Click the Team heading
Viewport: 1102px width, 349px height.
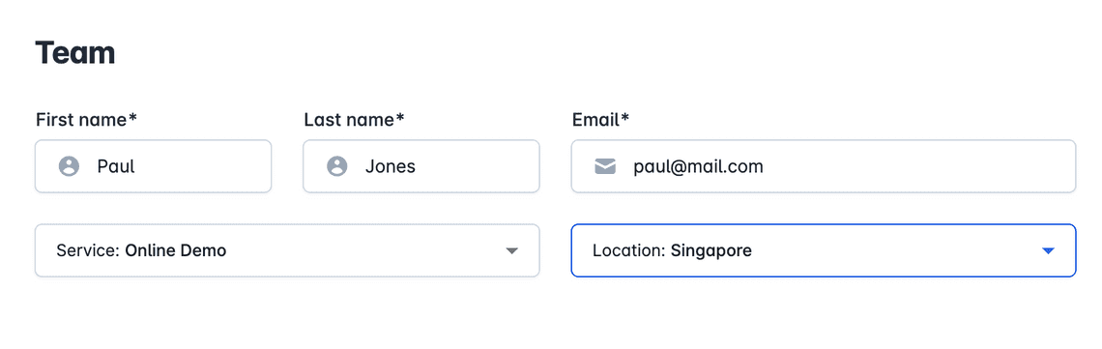click(75, 52)
